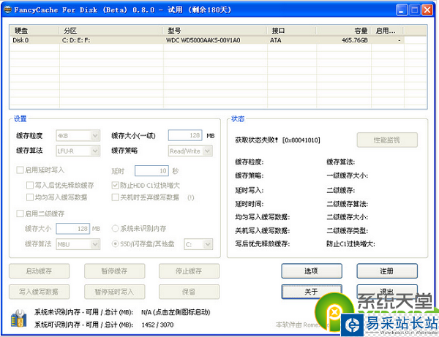Enable 启用二级缓存 checkbox
The width and height of the screenshot is (439, 337).
point(20,213)
